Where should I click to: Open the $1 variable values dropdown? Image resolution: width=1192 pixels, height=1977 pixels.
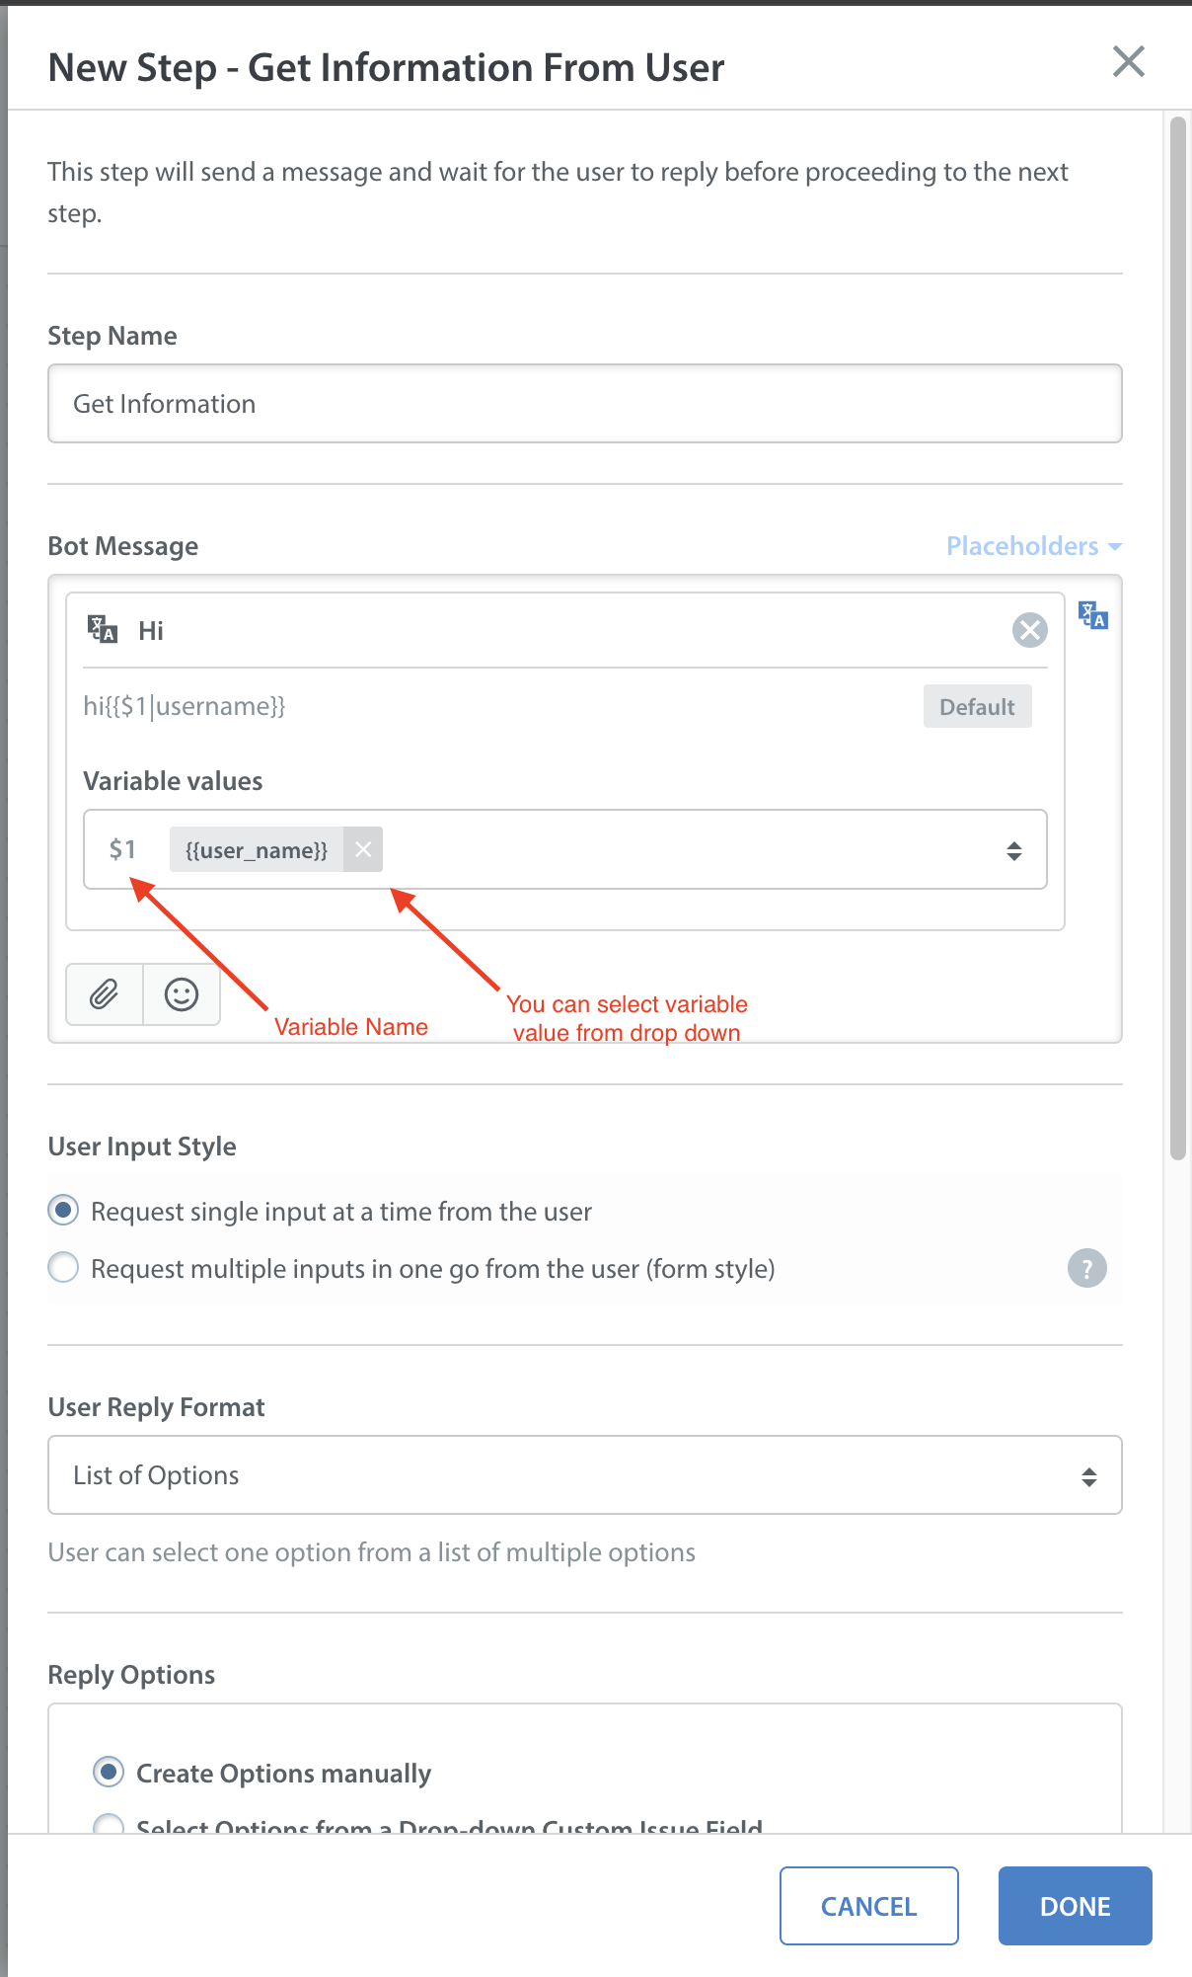pyautogui.click(x=565, y=849)
